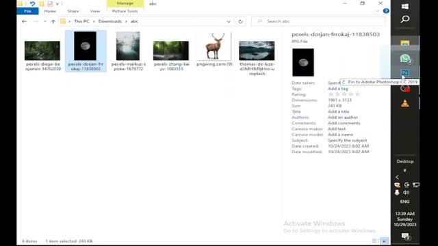Click the ENG language indicator
Screen dimensions: 438x246
[404, 202]
